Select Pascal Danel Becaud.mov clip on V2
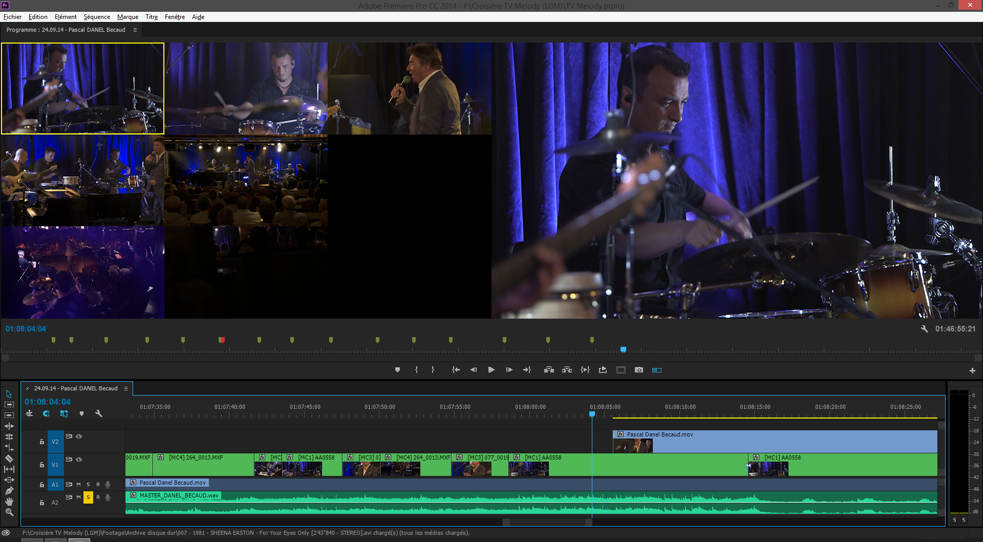 coord(775,442)
